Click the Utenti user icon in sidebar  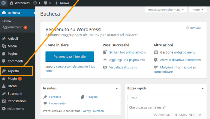click(4, 86)
